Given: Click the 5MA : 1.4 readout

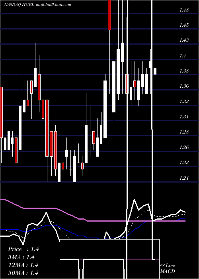Looking at the screenshot, I should tap(21, 257).
